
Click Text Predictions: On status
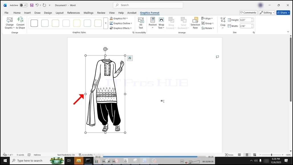point(66,155)
